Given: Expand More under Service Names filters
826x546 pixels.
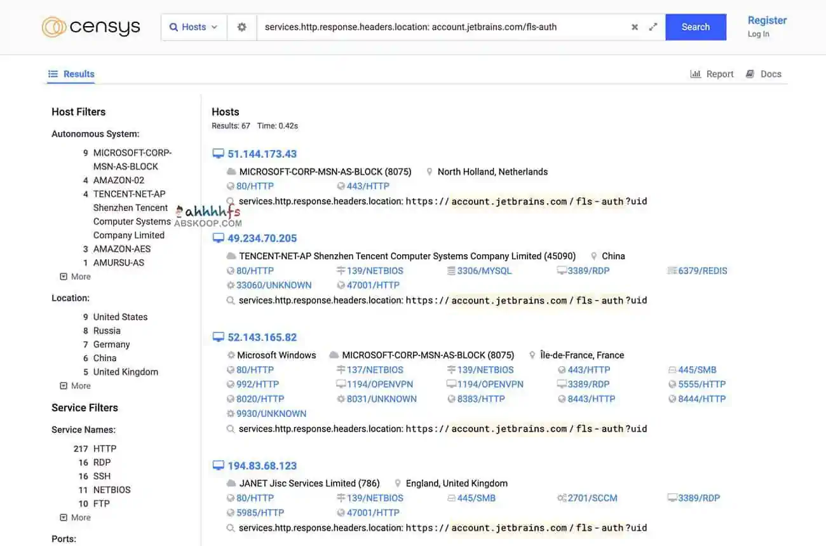Looking at the screenshot, I should pyautogui.click(x=75, y=517).
